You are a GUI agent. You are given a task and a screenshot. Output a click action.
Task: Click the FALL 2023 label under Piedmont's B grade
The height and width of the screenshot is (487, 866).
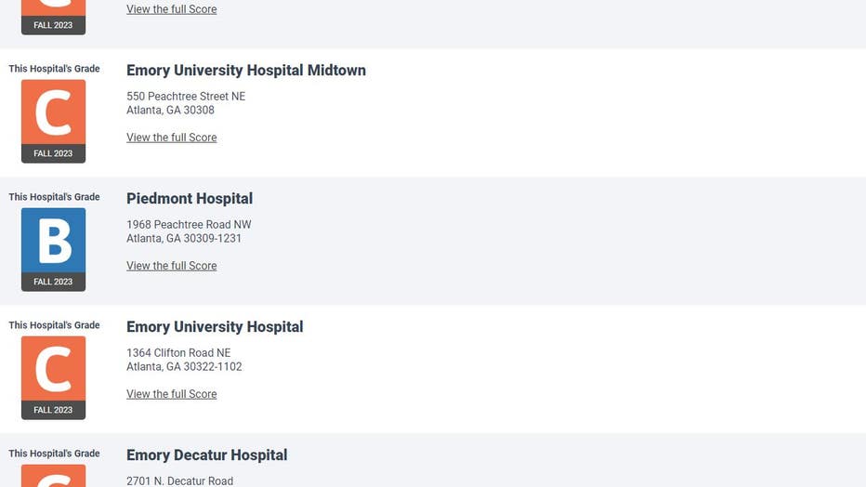(x=54, y=282)
